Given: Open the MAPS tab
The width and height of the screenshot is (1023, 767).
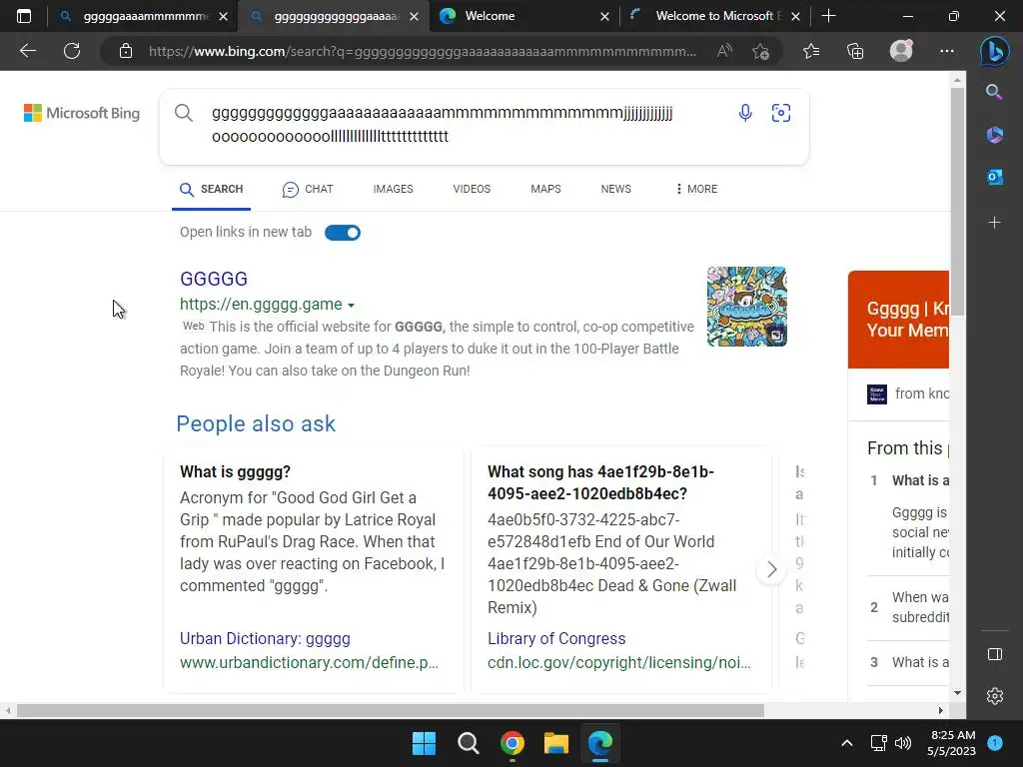Looking at the screenshot, I should tap(545, 189).
